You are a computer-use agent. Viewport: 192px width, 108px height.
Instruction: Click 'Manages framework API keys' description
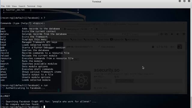click(40, 42)
